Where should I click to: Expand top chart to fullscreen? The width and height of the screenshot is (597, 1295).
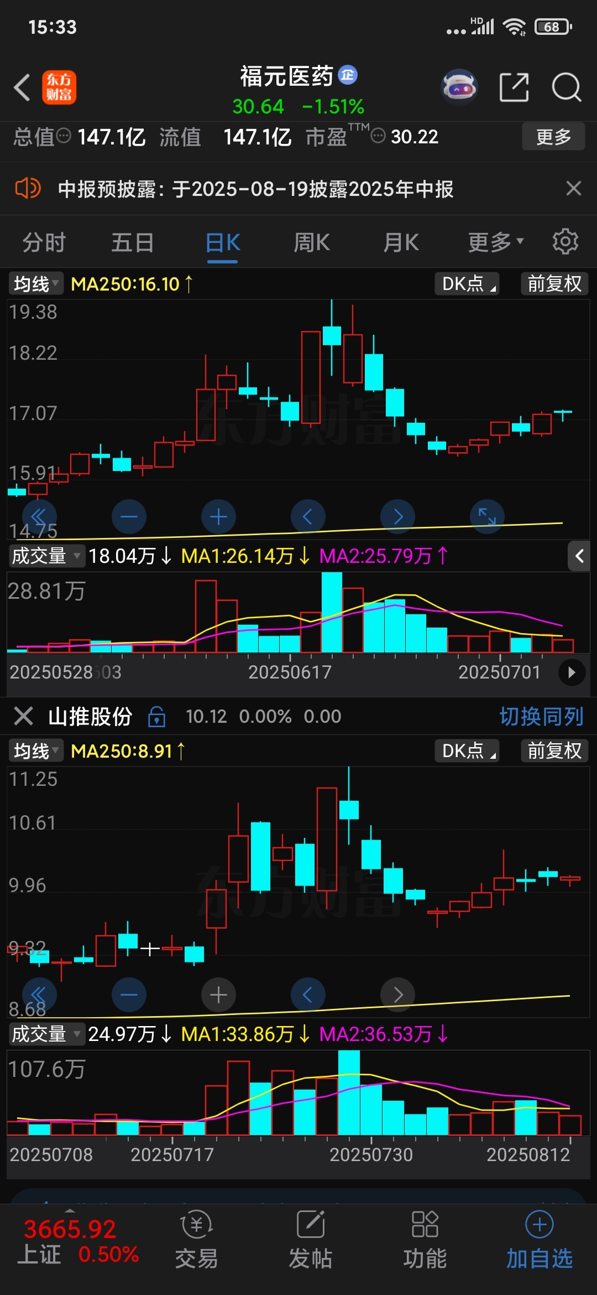[487, 517]
